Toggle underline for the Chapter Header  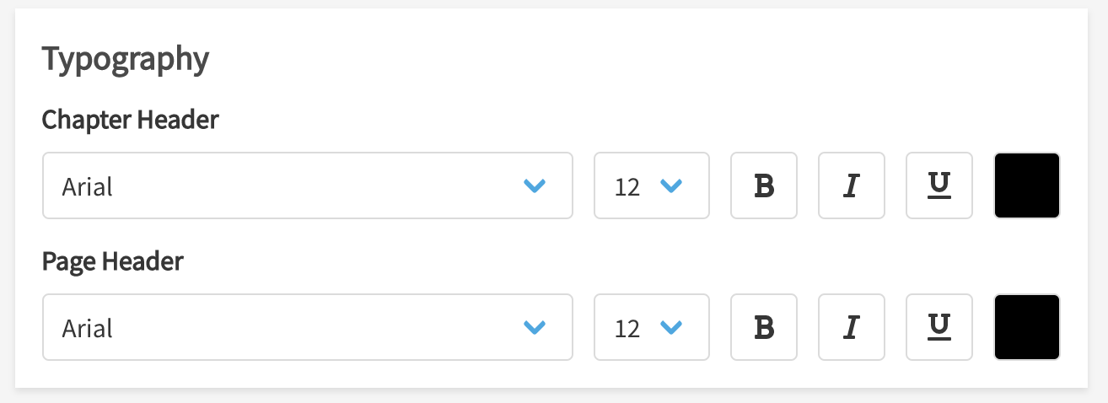click(939, 185)
